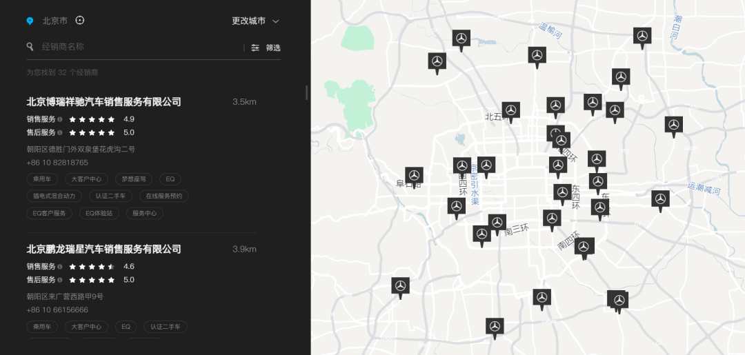Click the search magnifier icon

pyautogui.click(x=30, y=46)
